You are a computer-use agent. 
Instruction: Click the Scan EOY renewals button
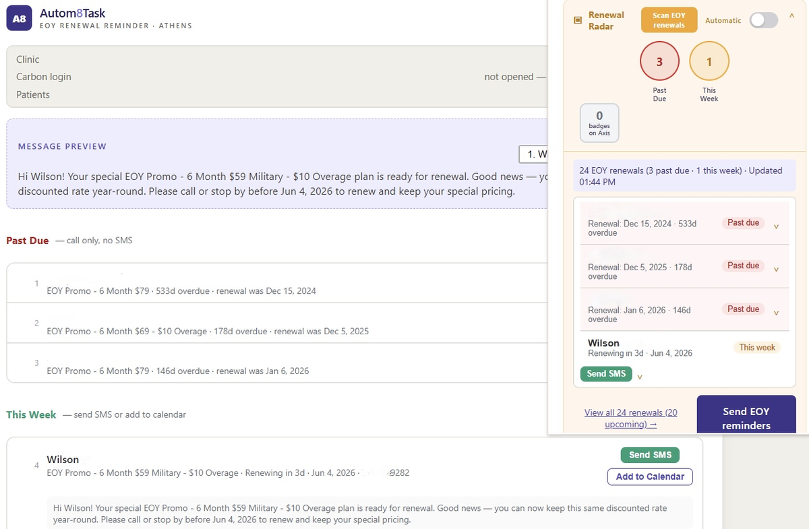(x=669, y=20)
